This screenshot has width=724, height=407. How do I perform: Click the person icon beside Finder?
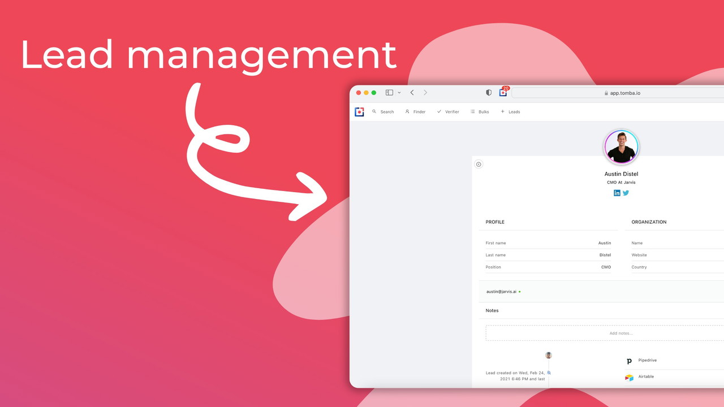(x=407, y=111)
